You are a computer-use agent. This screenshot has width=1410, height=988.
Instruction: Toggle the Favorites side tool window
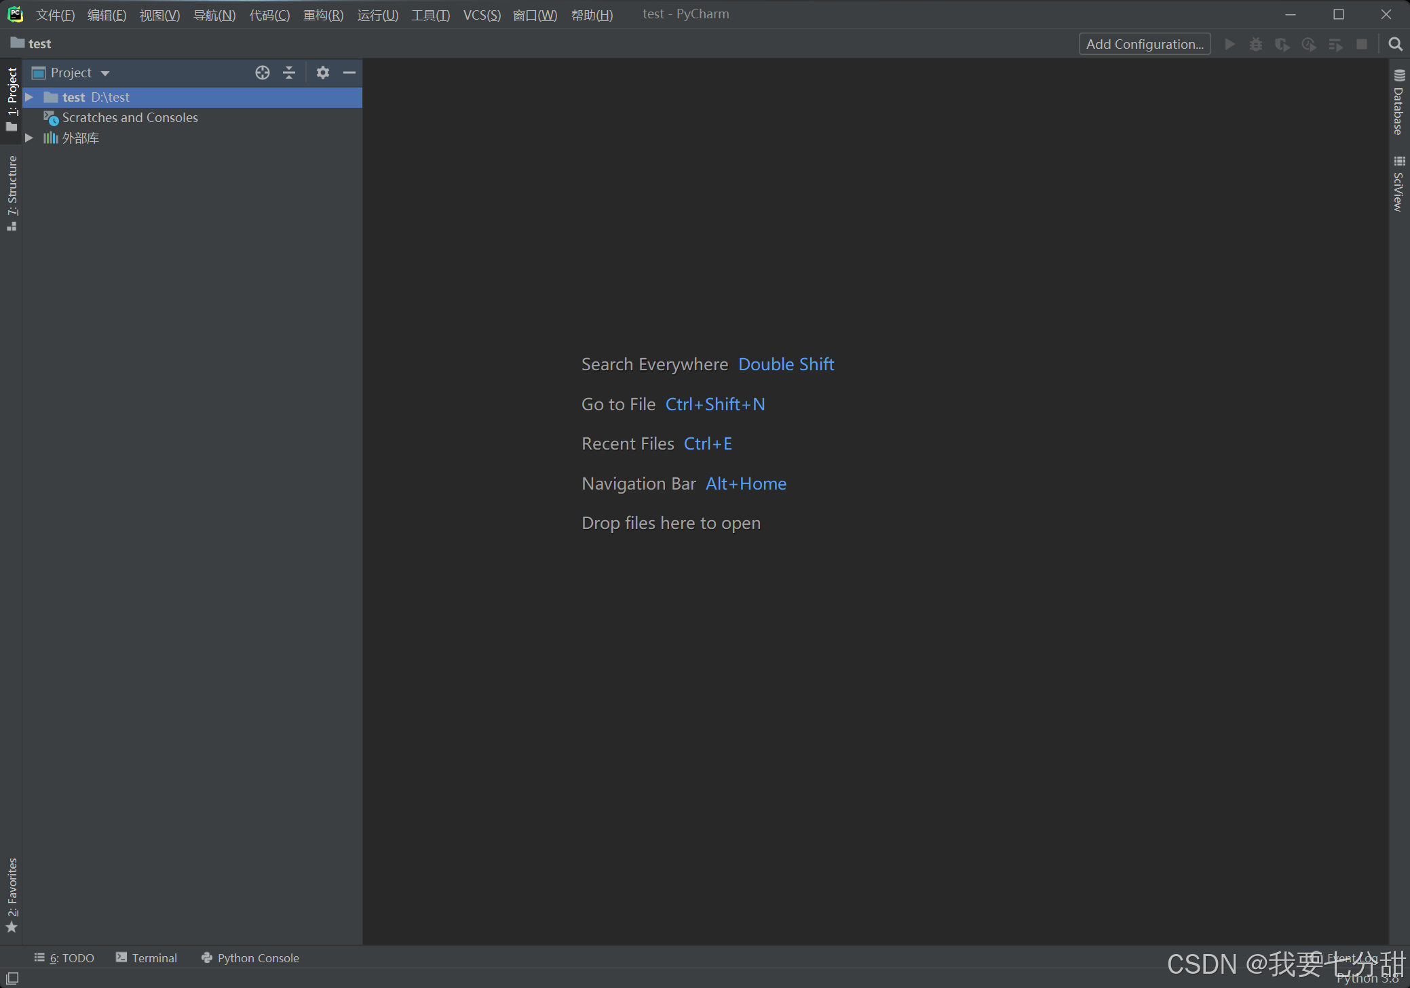point(12,894)
